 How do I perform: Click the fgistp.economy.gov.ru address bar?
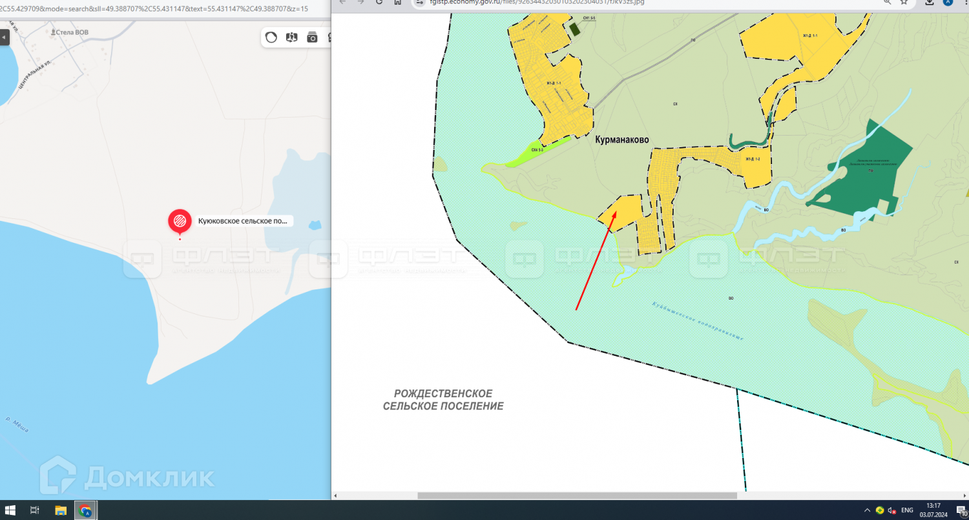(x=581, y=2)
